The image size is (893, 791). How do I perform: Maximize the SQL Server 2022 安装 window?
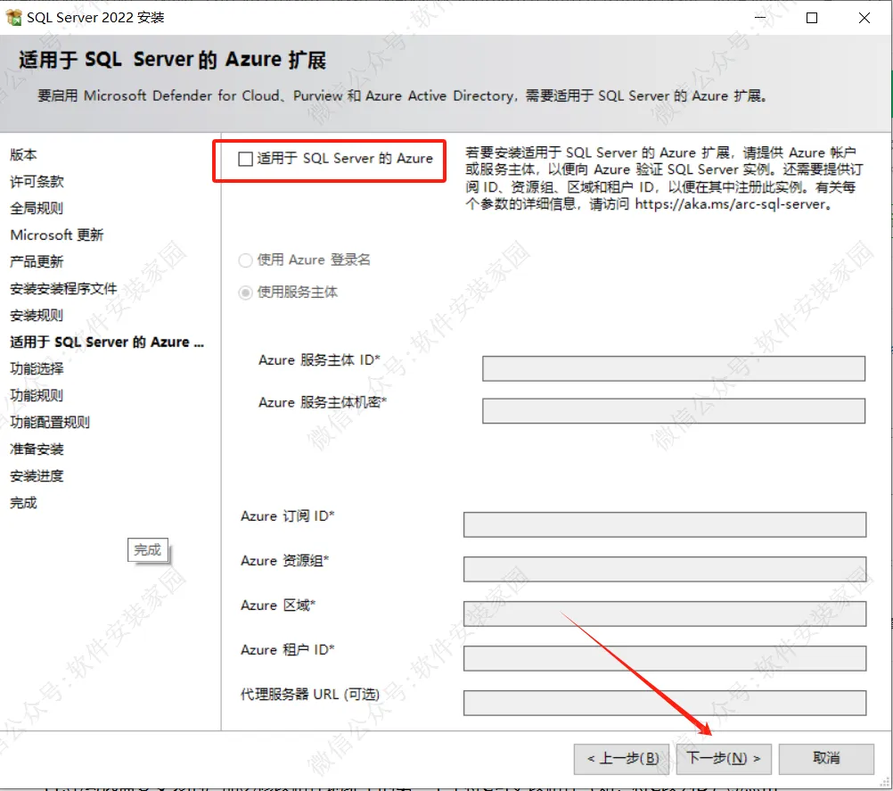tap(812, 18)
